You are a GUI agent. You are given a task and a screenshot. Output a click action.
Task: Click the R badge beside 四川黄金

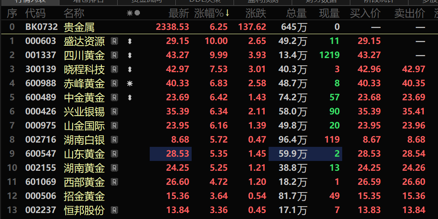point(114,55)
